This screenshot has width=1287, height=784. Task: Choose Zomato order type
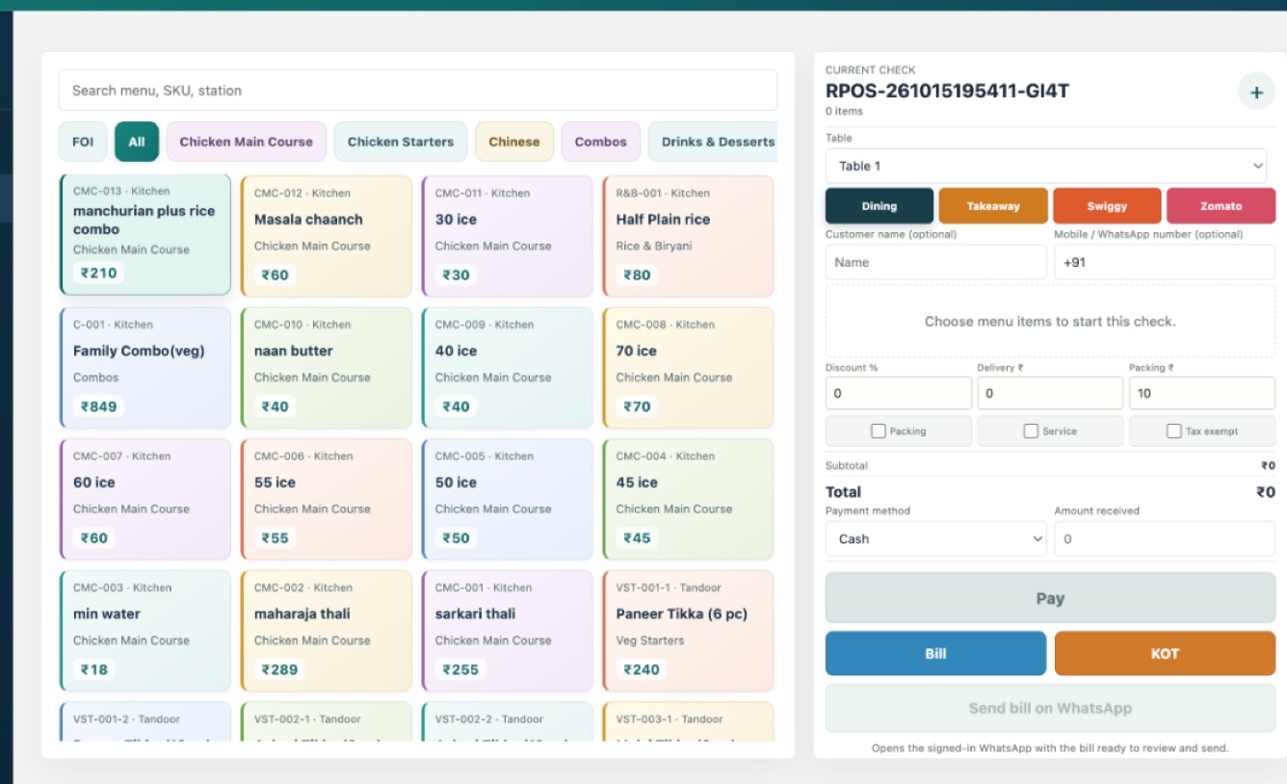coord(1221,206)
